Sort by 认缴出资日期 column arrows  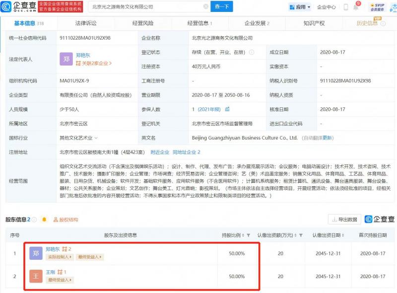coord(343,235)
